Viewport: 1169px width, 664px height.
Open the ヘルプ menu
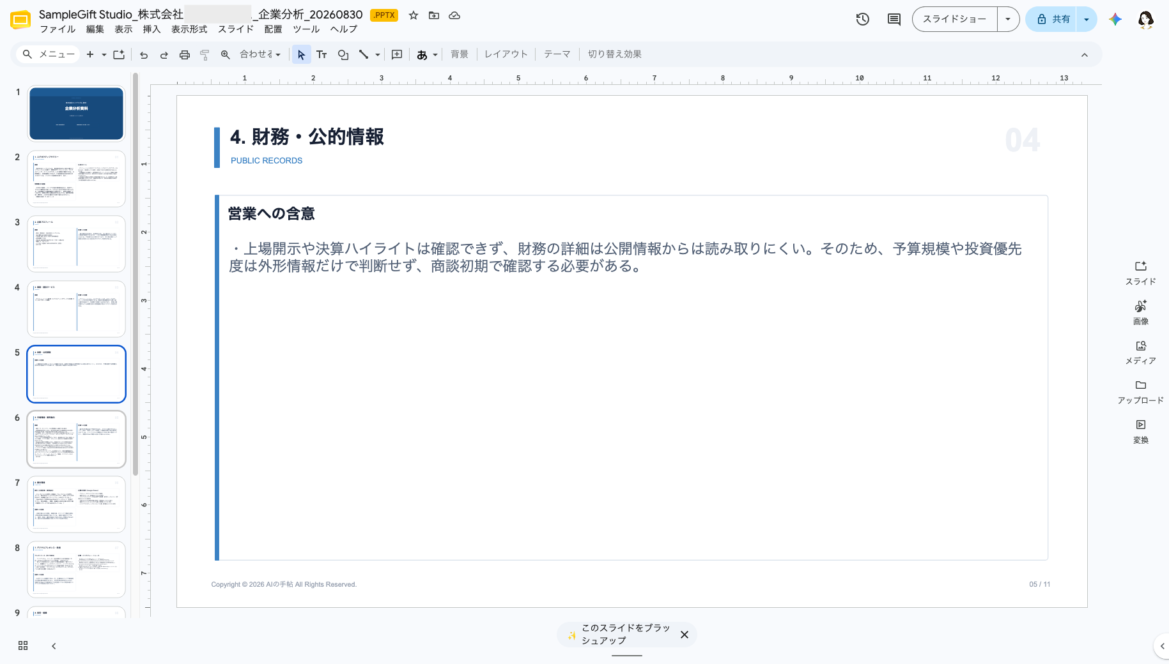coord(344,29)
